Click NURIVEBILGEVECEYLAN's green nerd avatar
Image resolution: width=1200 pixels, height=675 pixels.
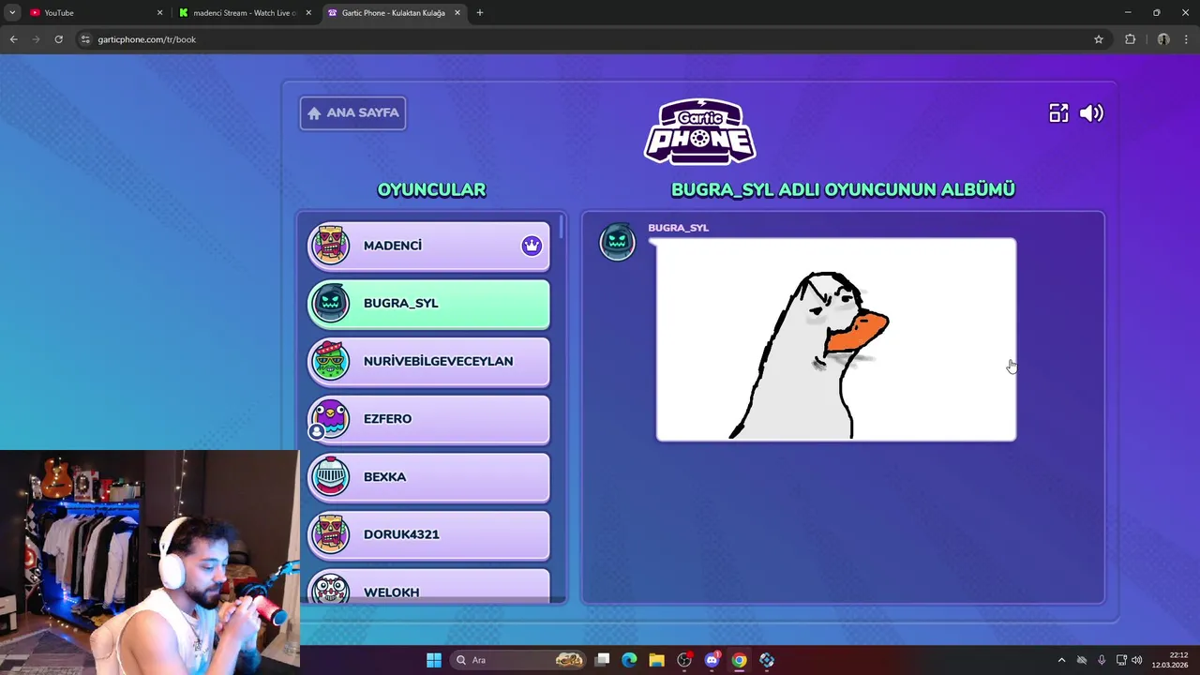pyautogui.click(x=330, y=361)
